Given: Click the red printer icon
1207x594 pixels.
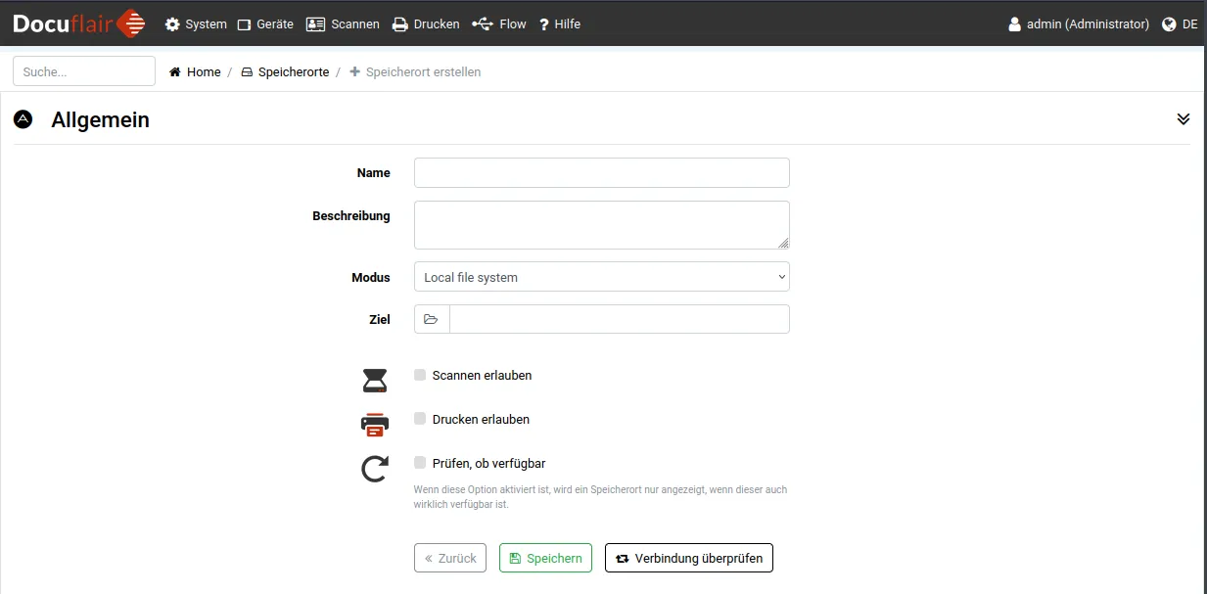Looking at the screenshot, I should click(x=375, y=425).
